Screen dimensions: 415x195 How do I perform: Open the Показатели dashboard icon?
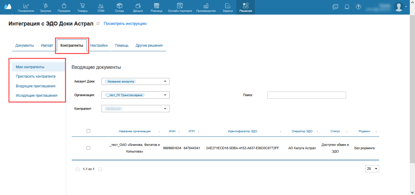26,7
